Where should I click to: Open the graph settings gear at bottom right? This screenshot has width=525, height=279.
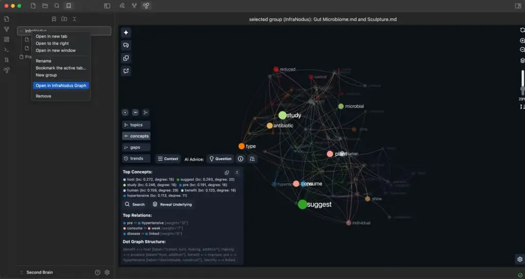tap(520, 259)
